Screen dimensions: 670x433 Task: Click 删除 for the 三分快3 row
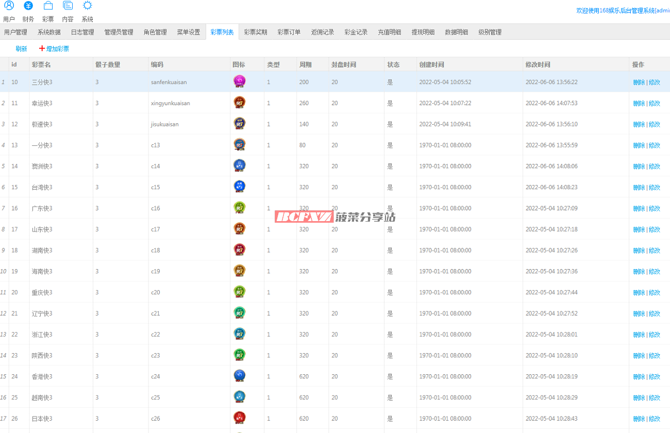(x=639, y=82)
